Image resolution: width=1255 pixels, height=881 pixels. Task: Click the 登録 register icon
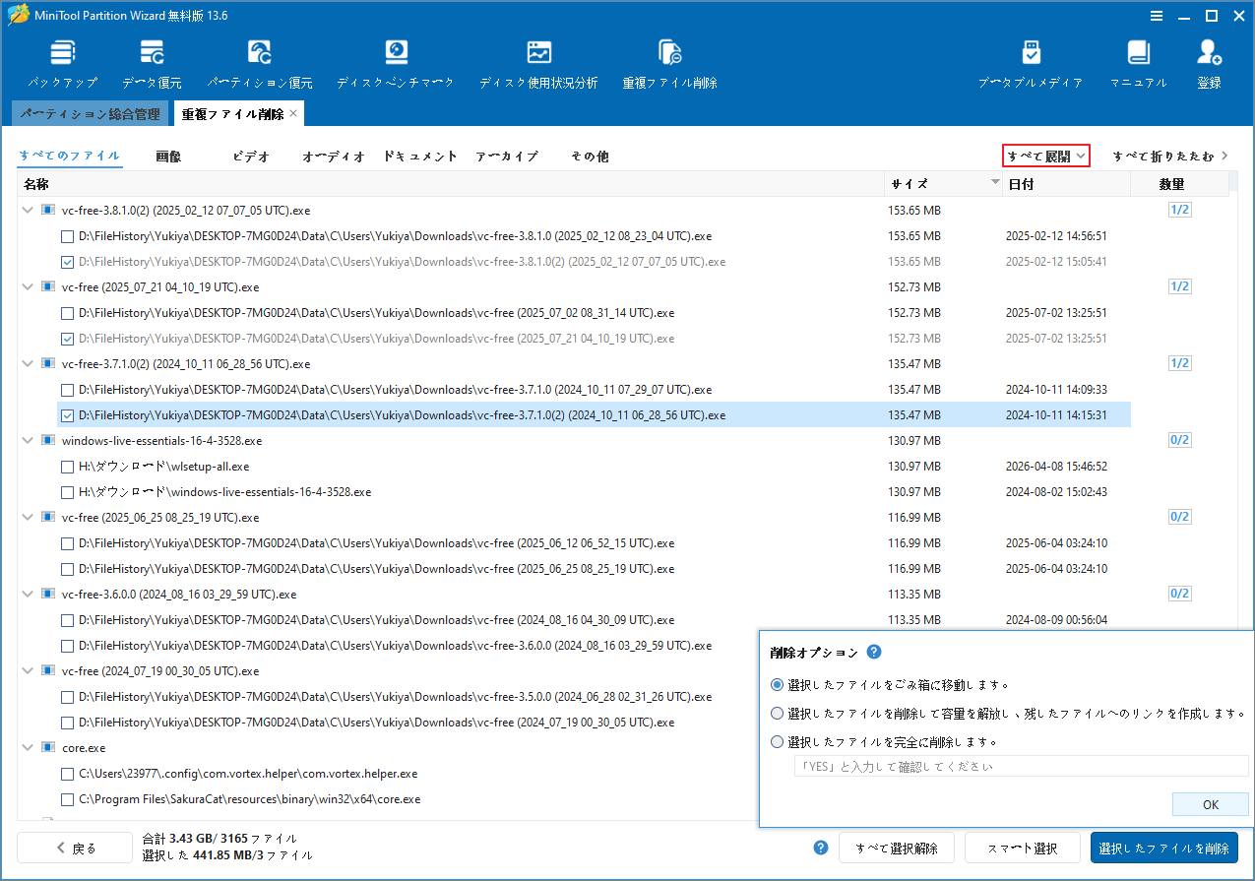pyautogui.click(x=1209, y=65)
